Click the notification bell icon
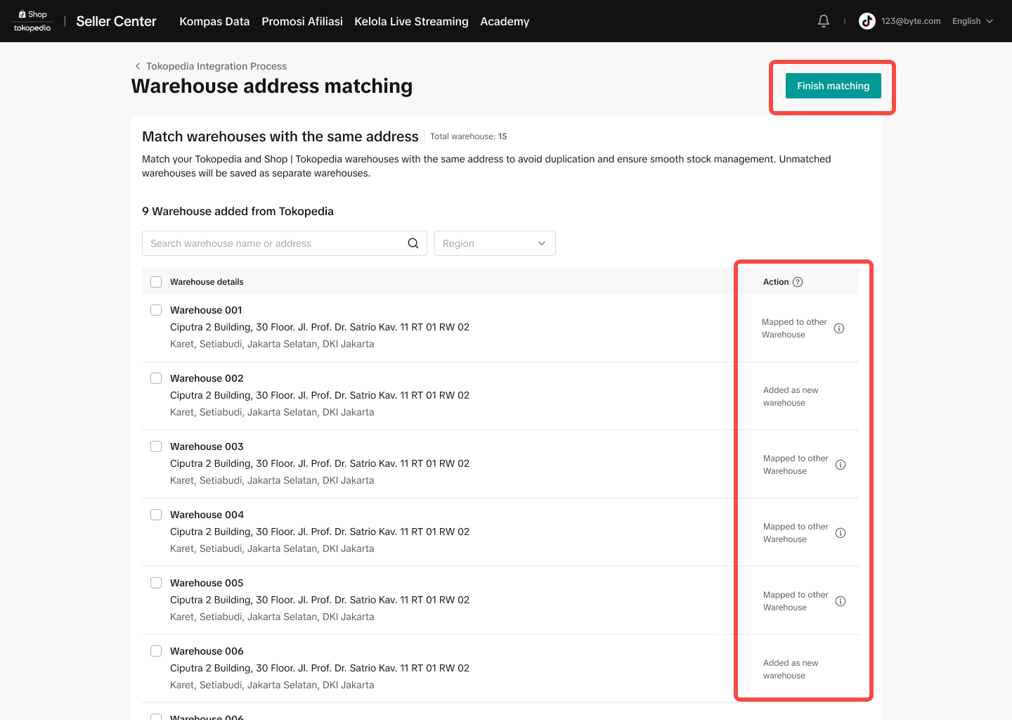 click(824, 21)
